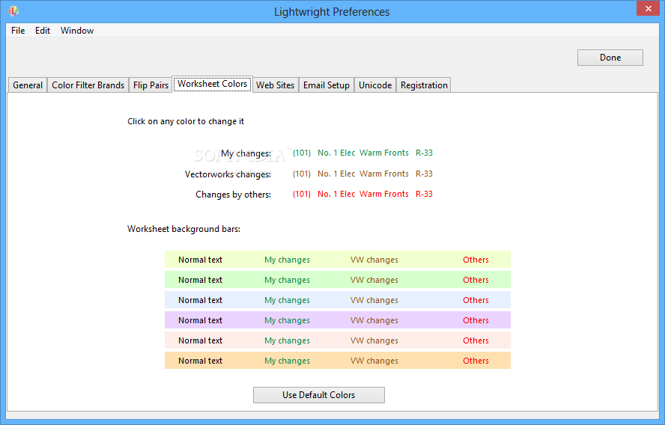Screen dimensions: 665x425
Task: Switch to the General tab
Action: click(28, 85)
